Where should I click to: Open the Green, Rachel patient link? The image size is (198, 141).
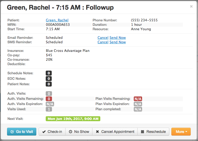pyautogui.click(x=57, y=20)
